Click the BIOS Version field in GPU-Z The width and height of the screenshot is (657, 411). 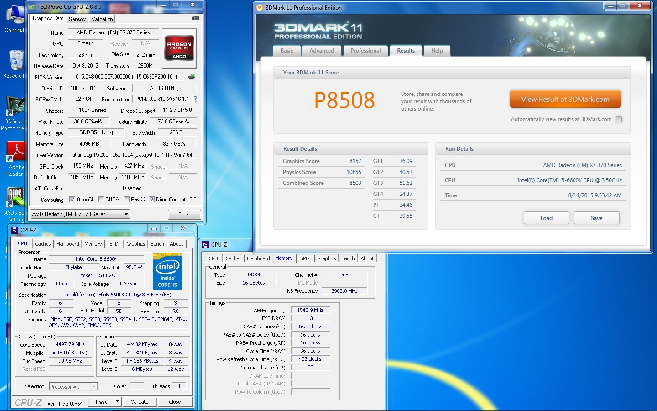[x=126, y=77]
